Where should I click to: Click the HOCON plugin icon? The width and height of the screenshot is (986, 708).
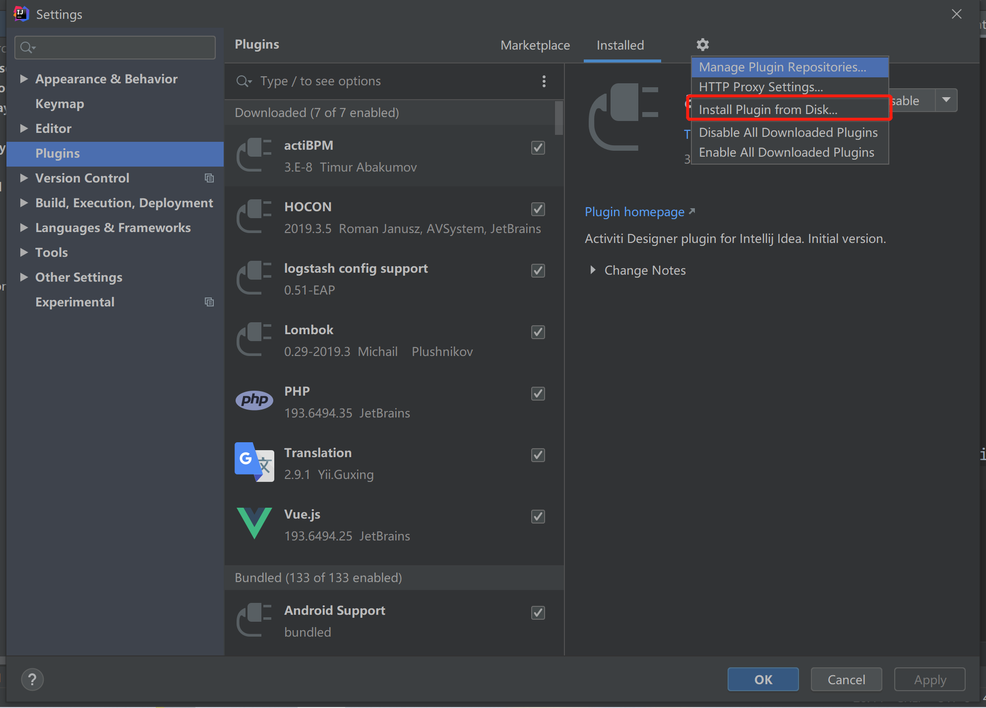coord(254,217)
